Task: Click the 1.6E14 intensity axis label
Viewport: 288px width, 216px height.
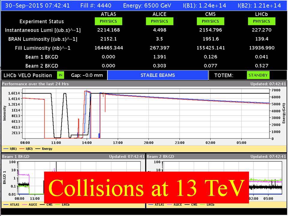Action: click(14, 93)
